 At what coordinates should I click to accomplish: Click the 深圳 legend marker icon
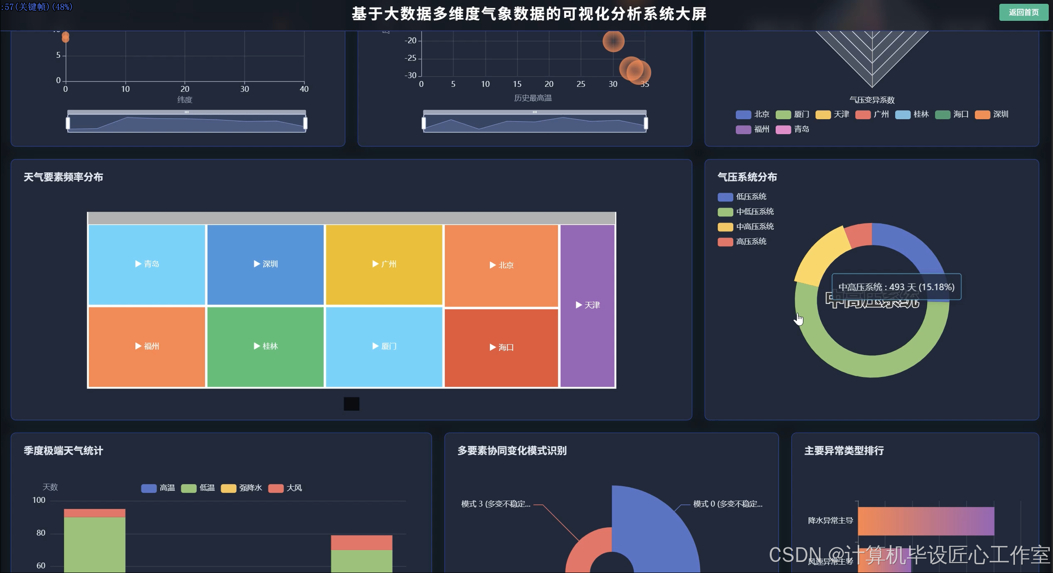tap(984, 115)
